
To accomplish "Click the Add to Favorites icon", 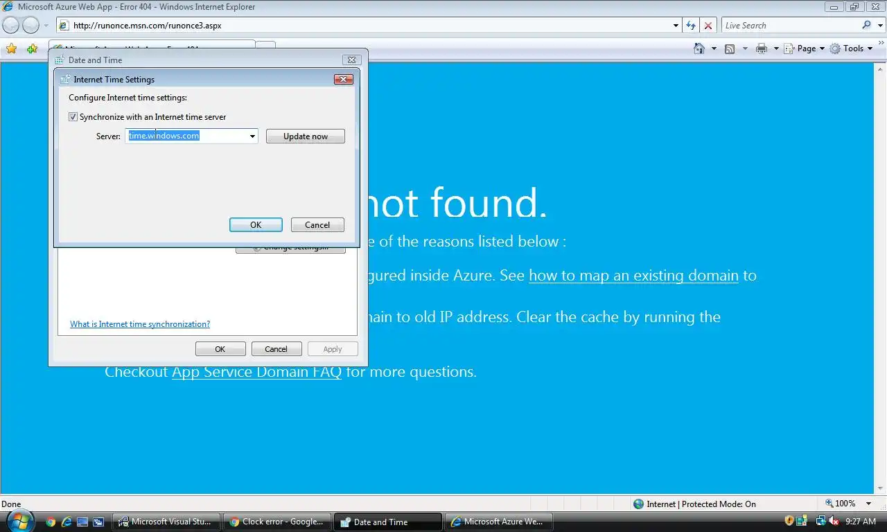I will (x=32, y=48).
